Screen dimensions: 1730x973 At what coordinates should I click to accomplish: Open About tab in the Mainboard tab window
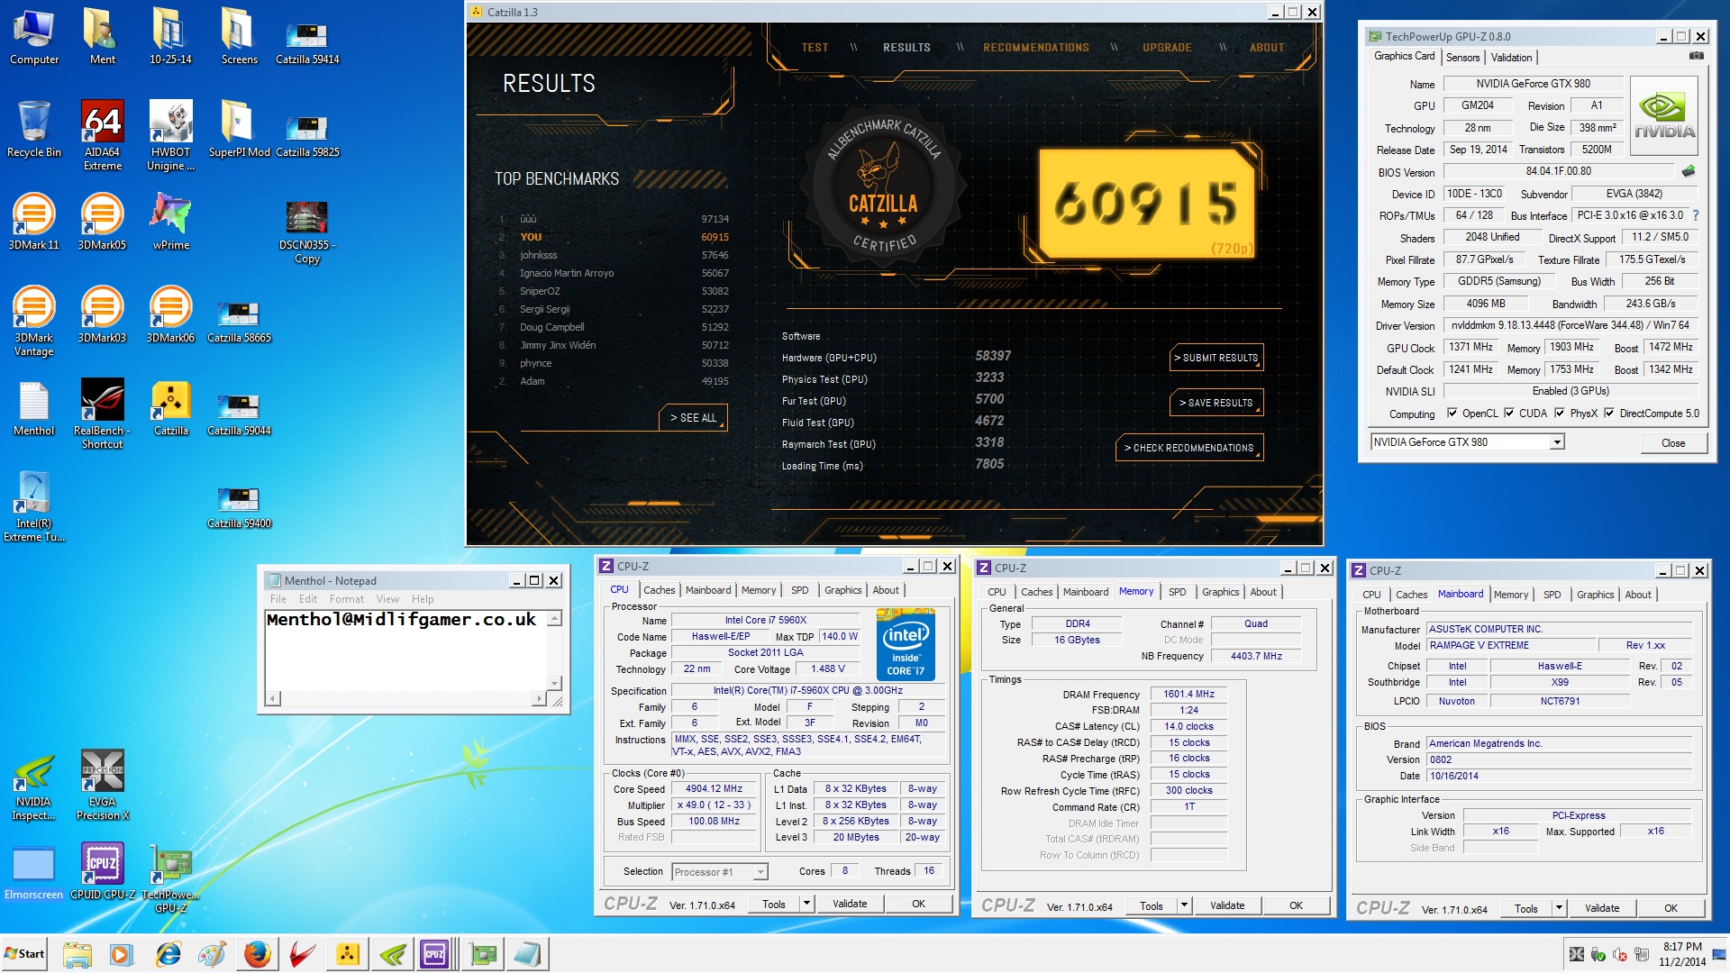pyautogui.click(x=1637, y=595)
